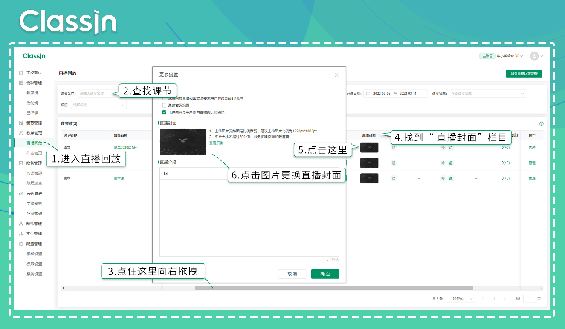565x329 pixels.
Task: Click the Classin logo in header
Action: 34,56
